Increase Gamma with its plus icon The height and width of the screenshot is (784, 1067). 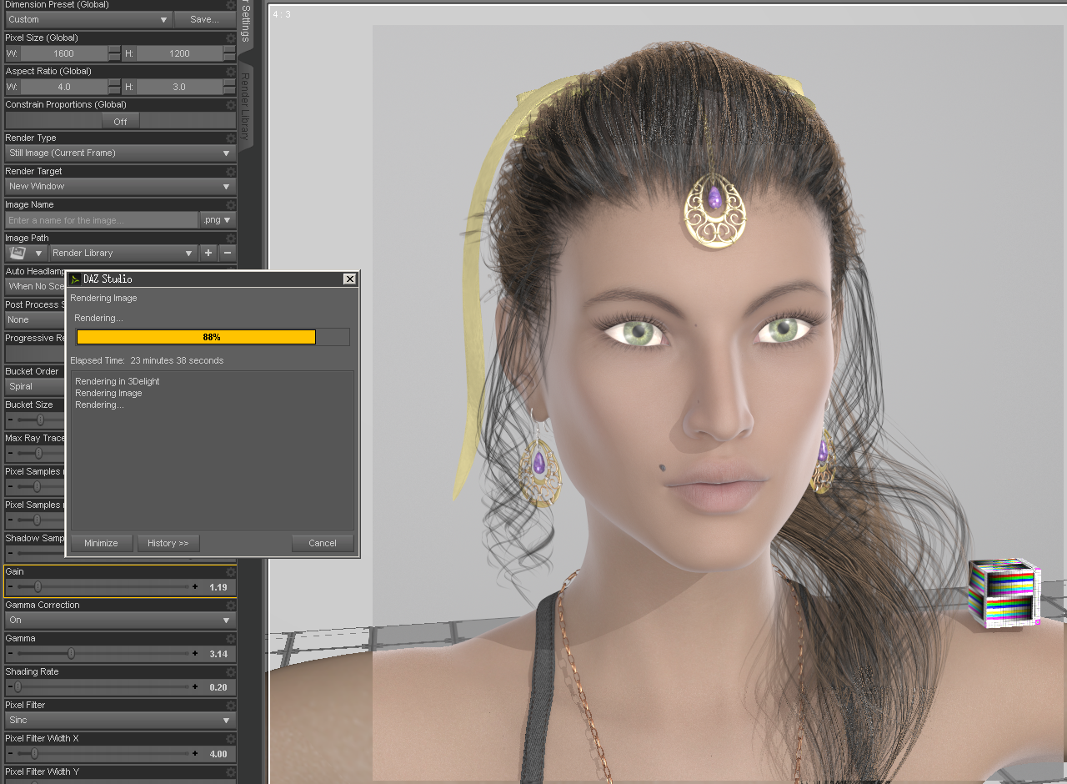(x=195, y=654)
